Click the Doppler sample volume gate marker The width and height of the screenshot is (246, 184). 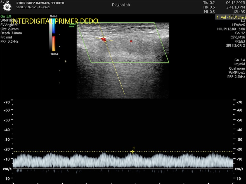[104, 40]
